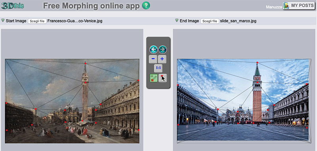
Task: Click the Start Image label
Action: (x=16, y=21)
